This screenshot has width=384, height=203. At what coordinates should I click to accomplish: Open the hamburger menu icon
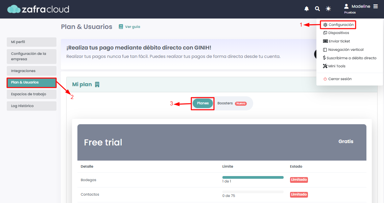pyautogui.click(x=376, y=6)
